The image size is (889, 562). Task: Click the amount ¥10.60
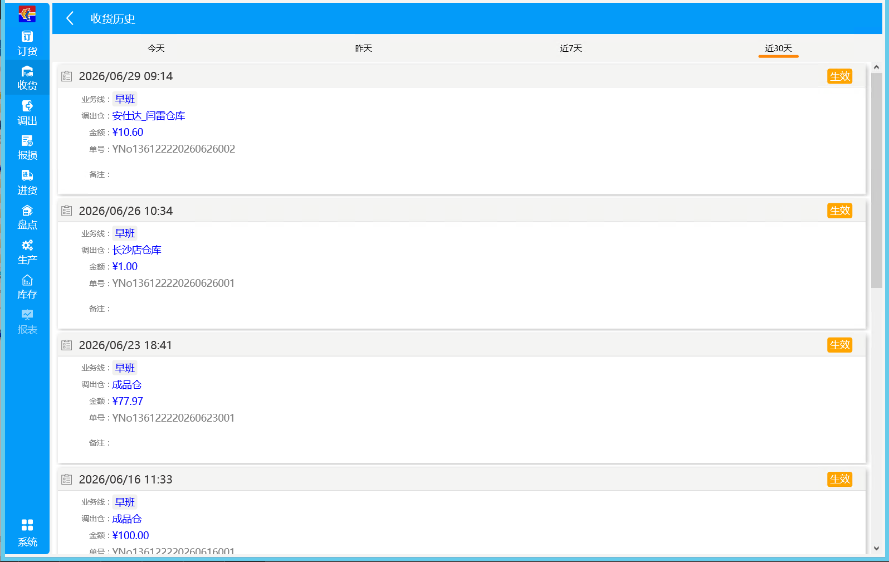coord(128,132)
